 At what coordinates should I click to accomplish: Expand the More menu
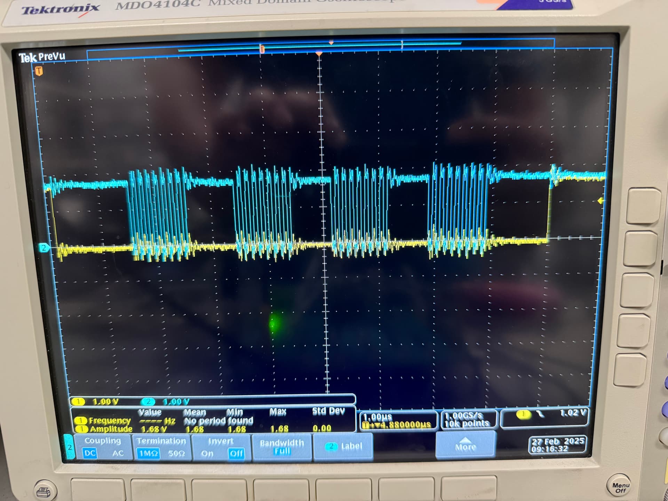coord(465,445)
